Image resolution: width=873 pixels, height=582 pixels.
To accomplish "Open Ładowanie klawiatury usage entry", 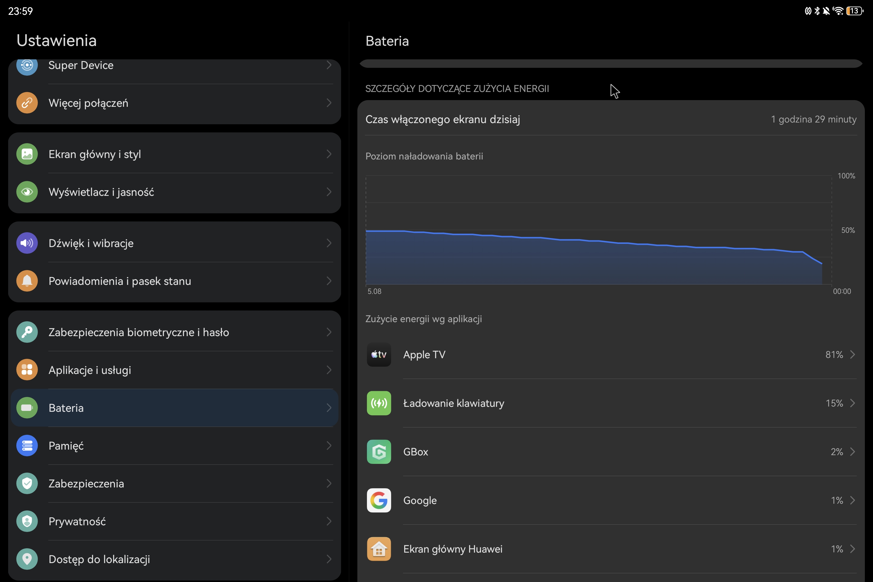I will pos(611,403).
